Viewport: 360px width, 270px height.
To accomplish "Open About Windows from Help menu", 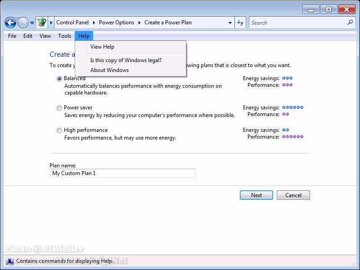I will pos(130,70).
